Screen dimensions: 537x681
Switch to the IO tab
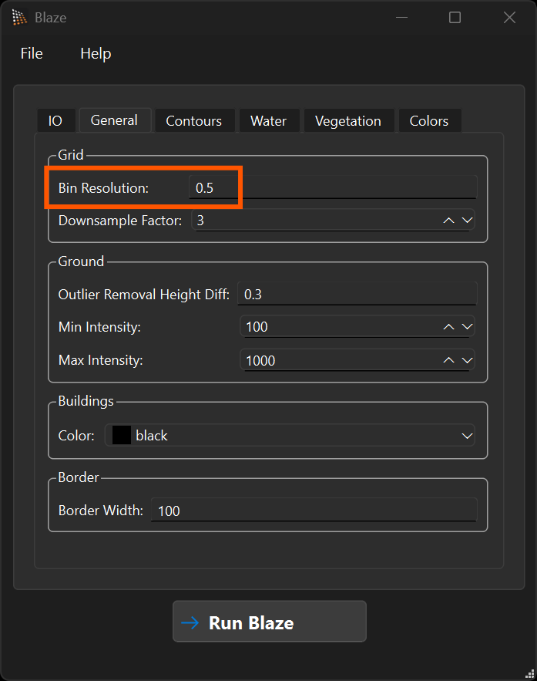[x=55, y=120]
